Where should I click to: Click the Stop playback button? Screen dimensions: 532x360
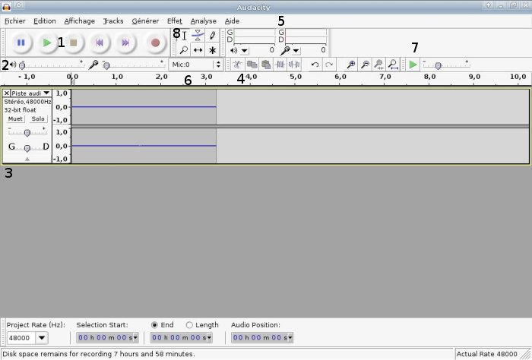(74, 43)
